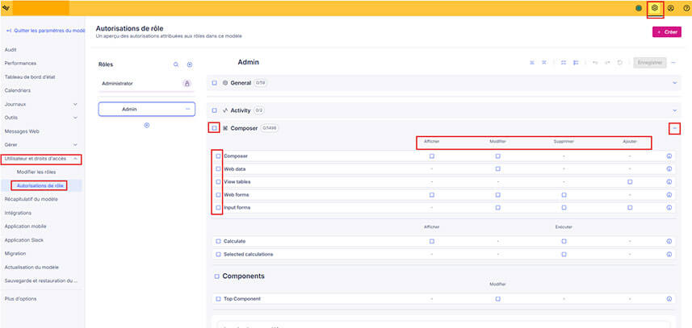Check the Web forms row checkbox
The height and width of the screenshot is (328, 692).
(218, 194)
